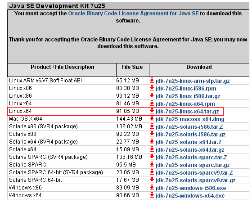Click the download arrow icon beside jdk-7u25-linux-x64.rpm
This screenshot has height=203, width=252.
tap(152, 103)
